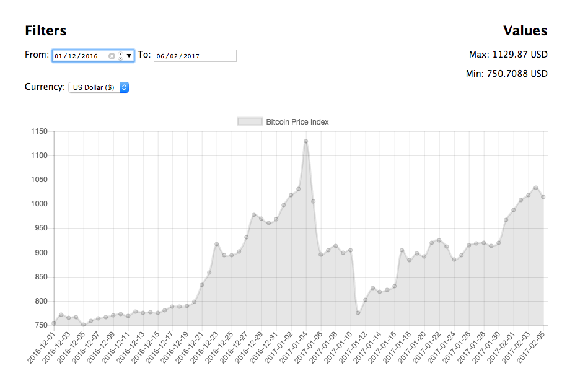Viewport: 562px width, 376px height.
Task: Click the To date input field
Action: (195, 56)
